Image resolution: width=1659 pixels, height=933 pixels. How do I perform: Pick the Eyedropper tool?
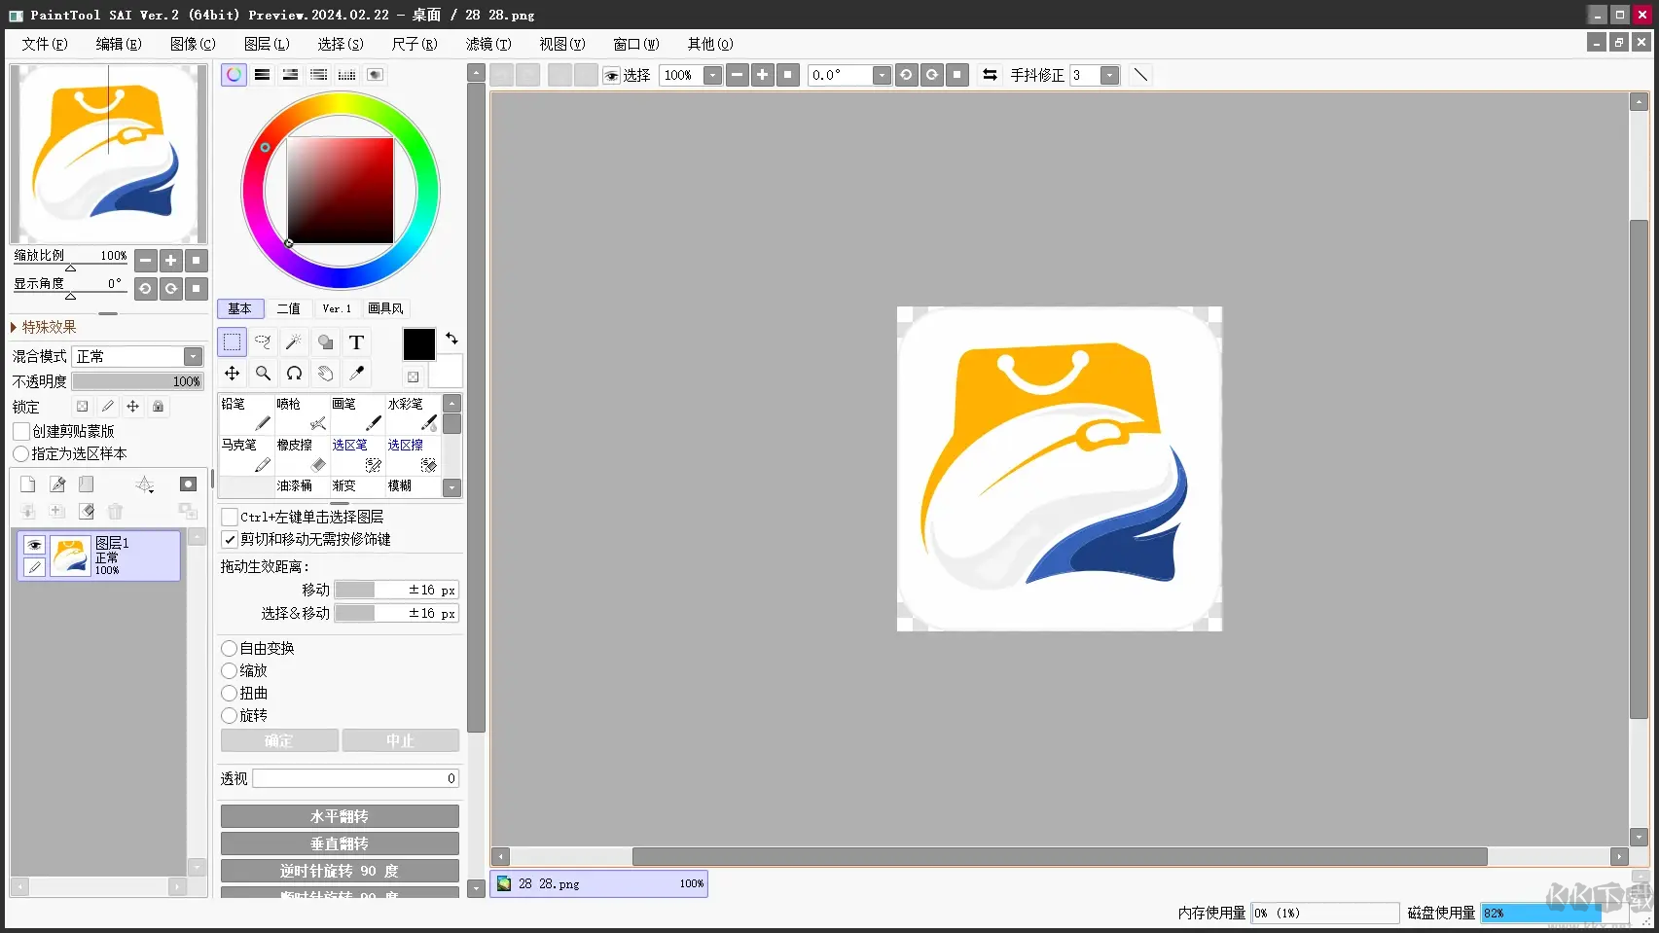click(356, 374)
